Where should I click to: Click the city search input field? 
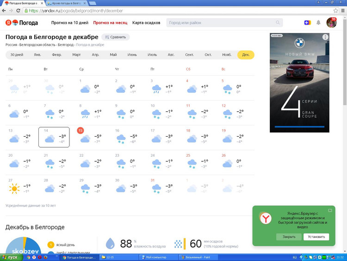tap(221, 22)
